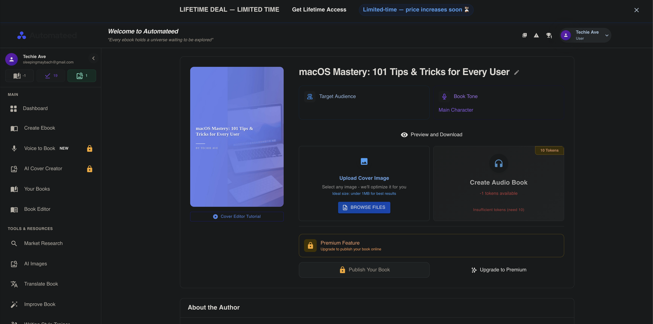
Task: Expand the Techie Ave user dropdown
Action: (x=607, y=35)
